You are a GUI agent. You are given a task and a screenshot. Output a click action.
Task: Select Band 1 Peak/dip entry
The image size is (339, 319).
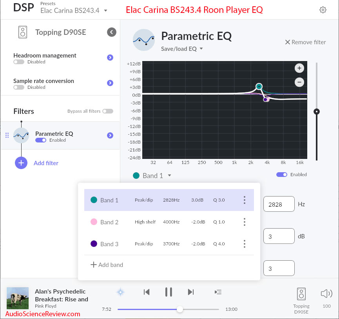[144, 200]
